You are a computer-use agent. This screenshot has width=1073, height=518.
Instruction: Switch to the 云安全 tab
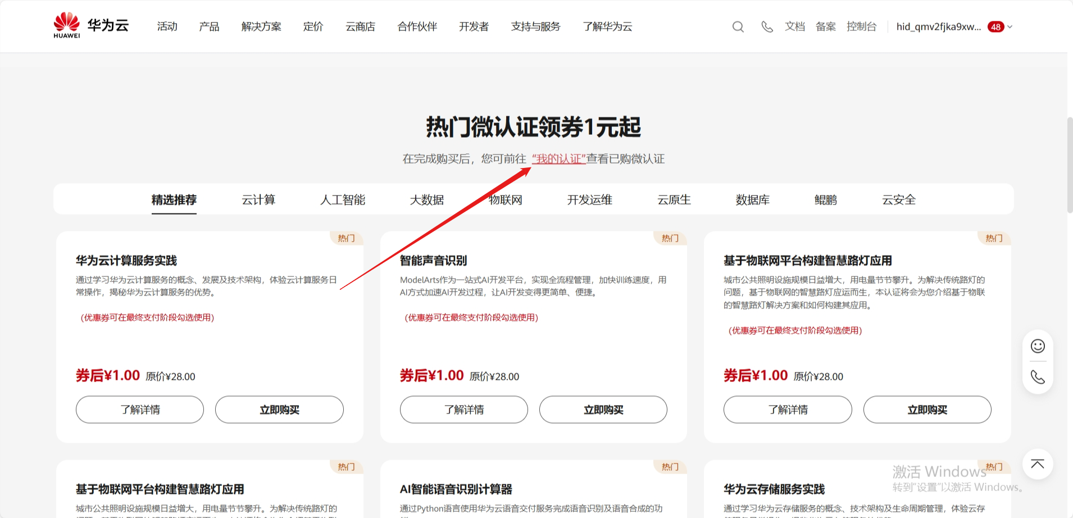coord(899,199)
